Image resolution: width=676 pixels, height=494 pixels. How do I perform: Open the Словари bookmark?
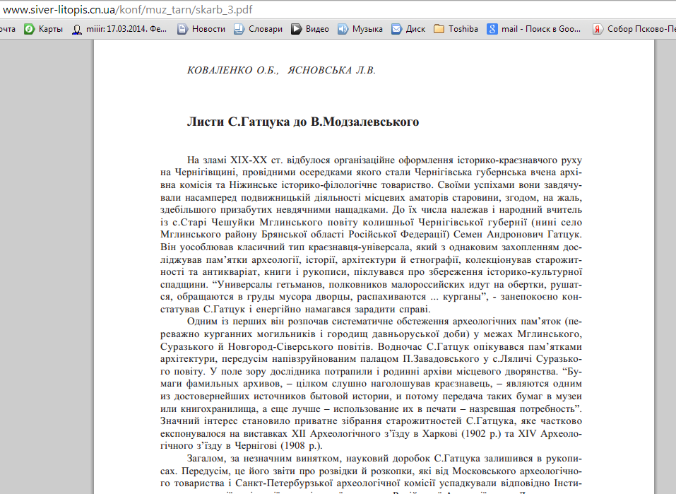(259, 29)
